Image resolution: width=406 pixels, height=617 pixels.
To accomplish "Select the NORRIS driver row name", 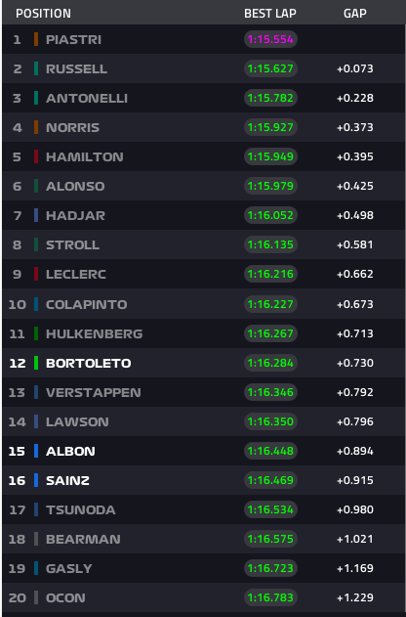I will pyautogui.click(x=72, y=127).
